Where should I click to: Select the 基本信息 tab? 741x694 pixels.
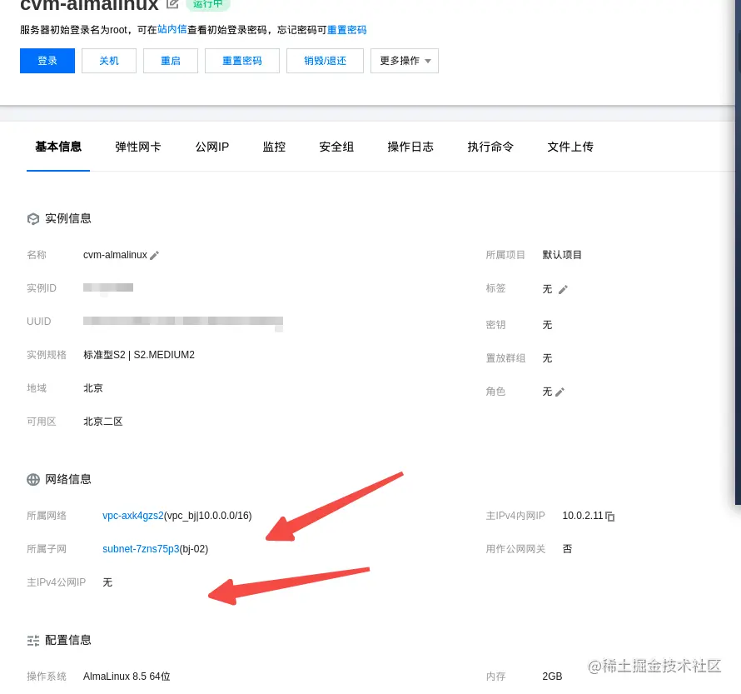pyautogui.click(x=58, y=147)
